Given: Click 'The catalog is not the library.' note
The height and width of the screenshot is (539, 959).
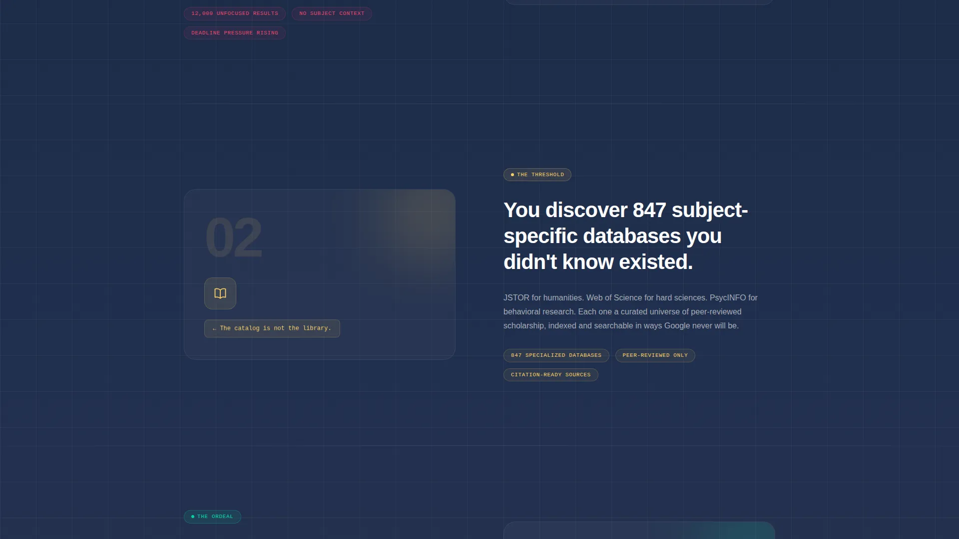Looking at the screenshot, I should click(x=272, y=328).
